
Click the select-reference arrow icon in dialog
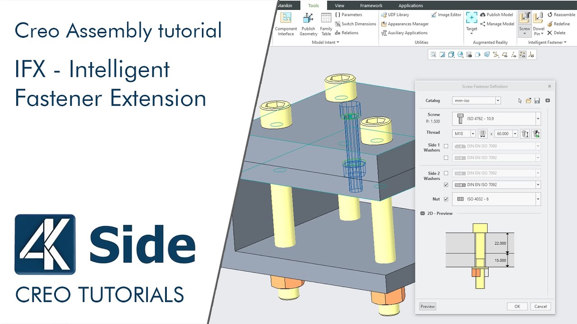coord(520,101)
